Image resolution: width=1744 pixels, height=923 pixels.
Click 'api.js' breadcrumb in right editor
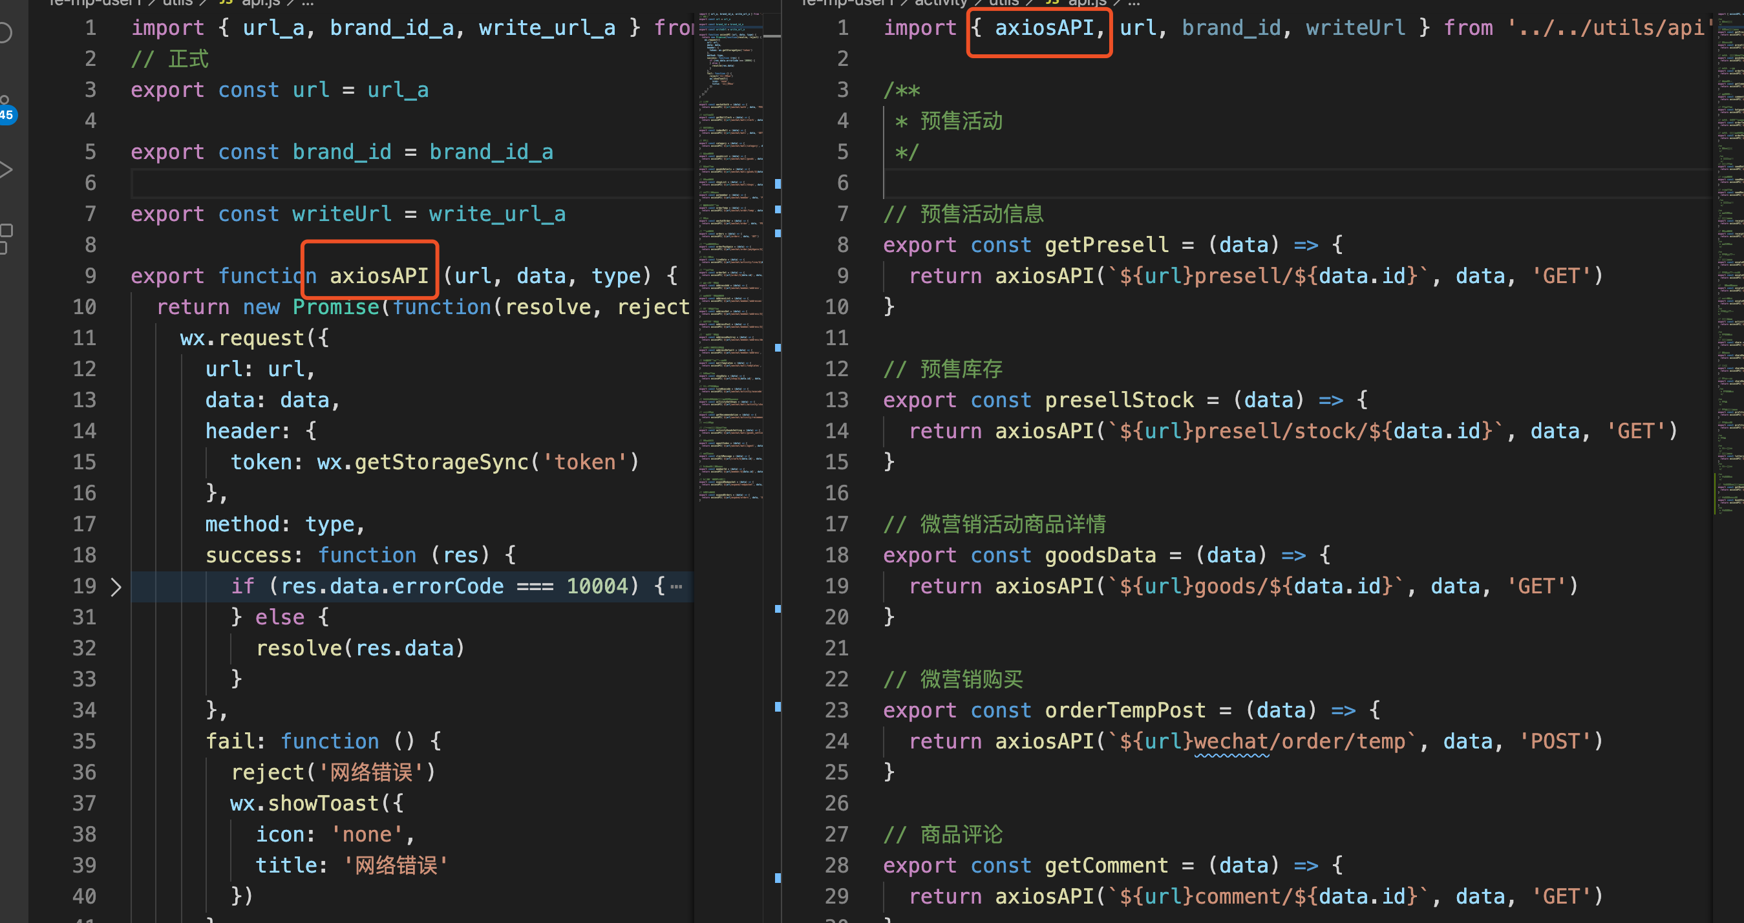click(x=1087, y=3)
